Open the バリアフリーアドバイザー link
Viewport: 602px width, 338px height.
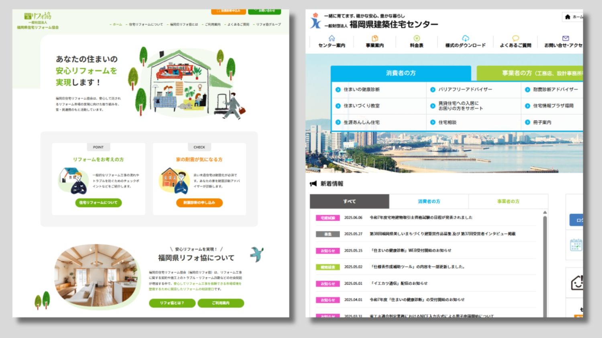click(x=465, y=89)
